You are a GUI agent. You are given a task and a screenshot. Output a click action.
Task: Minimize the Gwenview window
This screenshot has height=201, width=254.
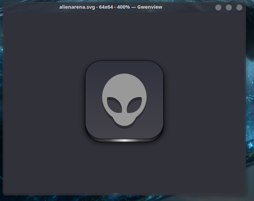click(218, 8)
